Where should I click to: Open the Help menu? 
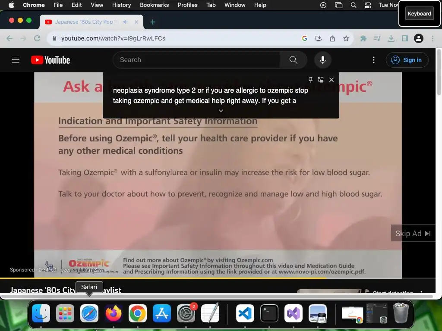pos(260,5)
